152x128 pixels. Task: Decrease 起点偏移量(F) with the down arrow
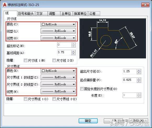pos(139,81)
